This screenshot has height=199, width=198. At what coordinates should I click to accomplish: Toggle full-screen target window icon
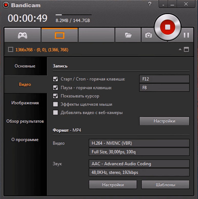pyautogui.click(x=186, y=49)
